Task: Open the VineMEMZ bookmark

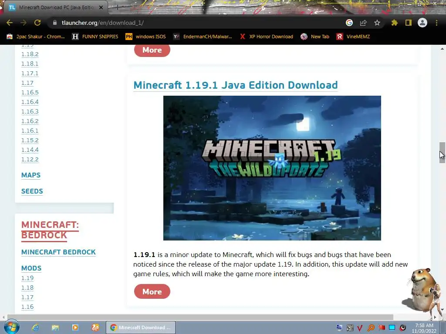Action: click(x=353, y=37)
